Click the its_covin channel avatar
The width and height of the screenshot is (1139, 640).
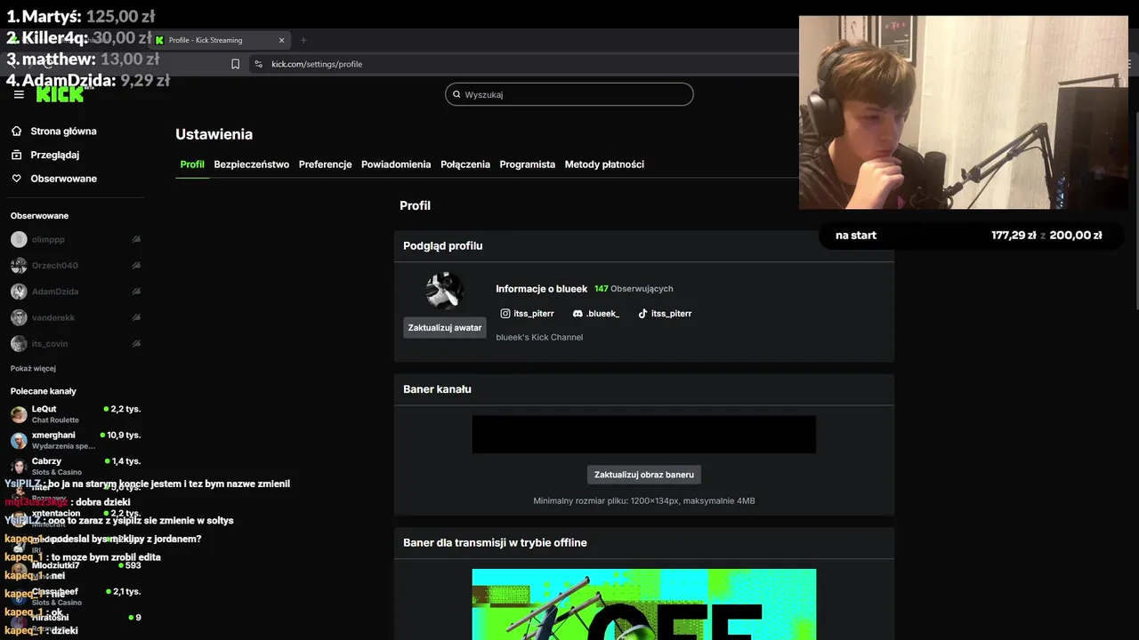click(x=19, y=343)
